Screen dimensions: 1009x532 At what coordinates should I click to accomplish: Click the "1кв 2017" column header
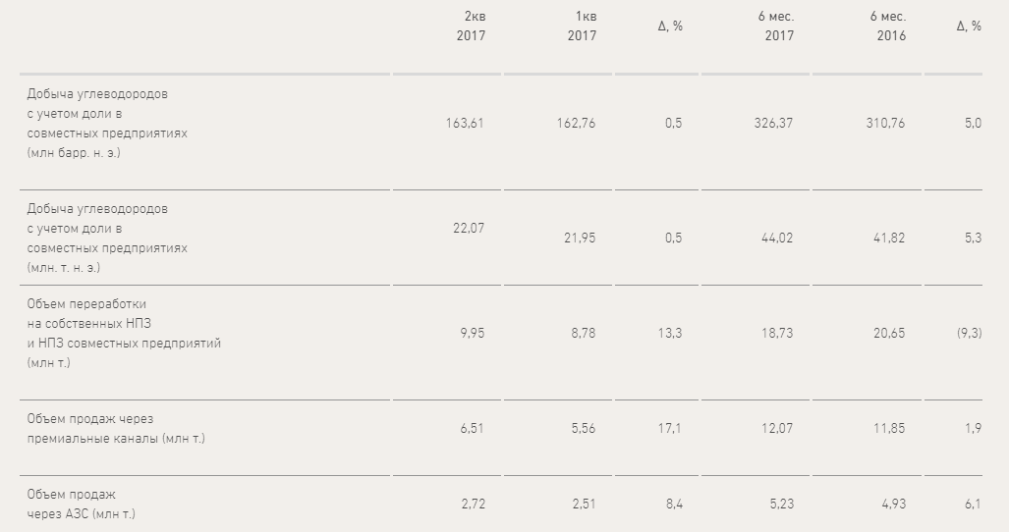tap(582, 27)
